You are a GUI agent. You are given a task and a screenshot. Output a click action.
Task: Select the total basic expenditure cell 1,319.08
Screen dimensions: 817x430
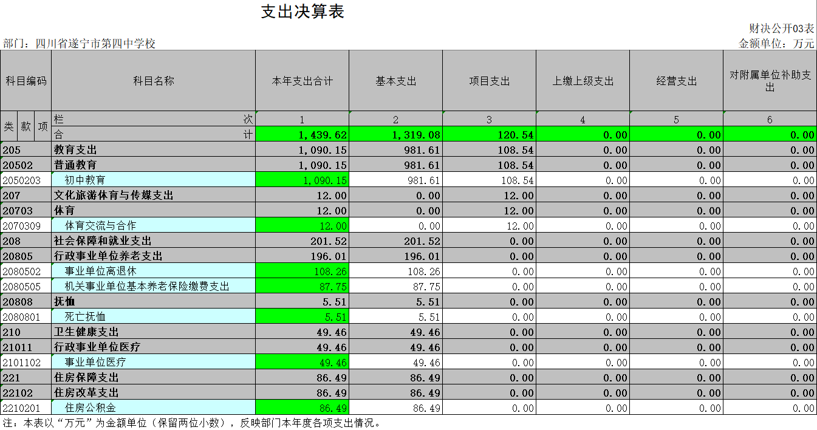[395, 135]
